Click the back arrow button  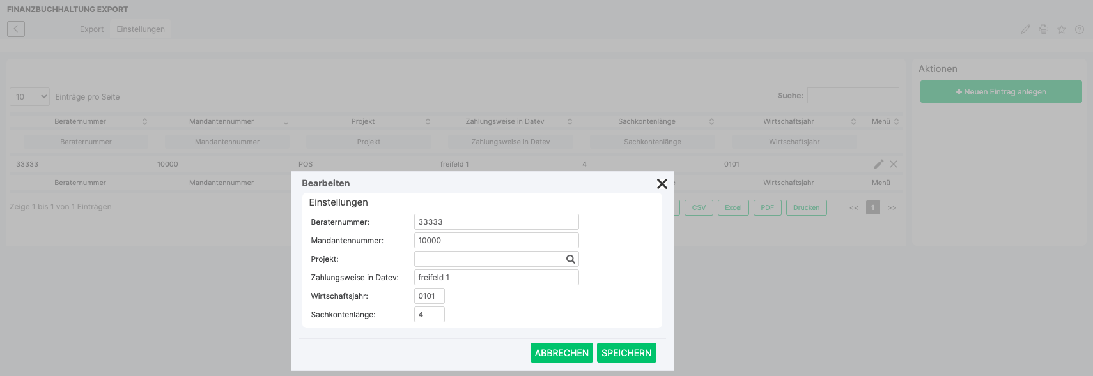tap(16, 29)
